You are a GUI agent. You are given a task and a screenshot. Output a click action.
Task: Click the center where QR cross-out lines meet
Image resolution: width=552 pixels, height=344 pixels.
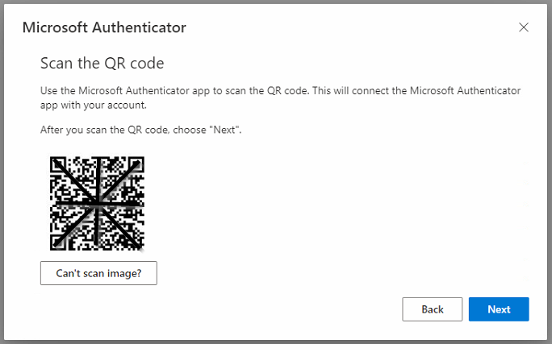97,204
